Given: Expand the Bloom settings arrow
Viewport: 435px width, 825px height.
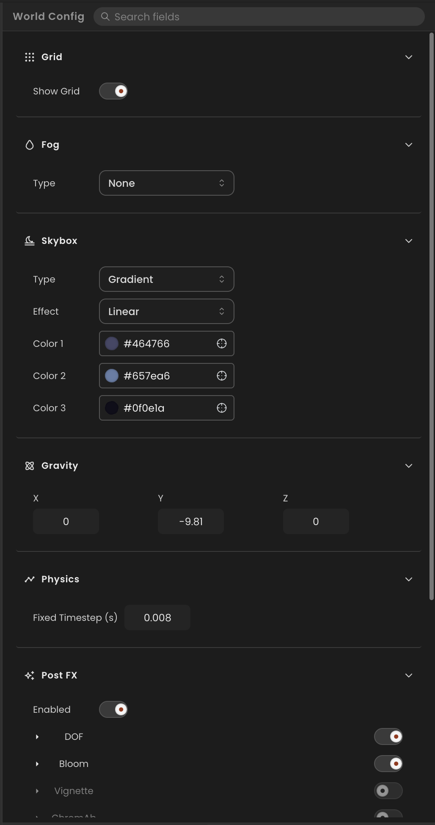Looking at the screenshot, I should [x=37, y=764].
